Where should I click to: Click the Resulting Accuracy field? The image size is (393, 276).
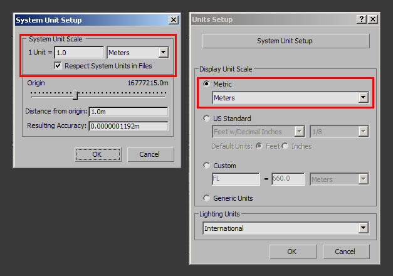pos(128,126)
